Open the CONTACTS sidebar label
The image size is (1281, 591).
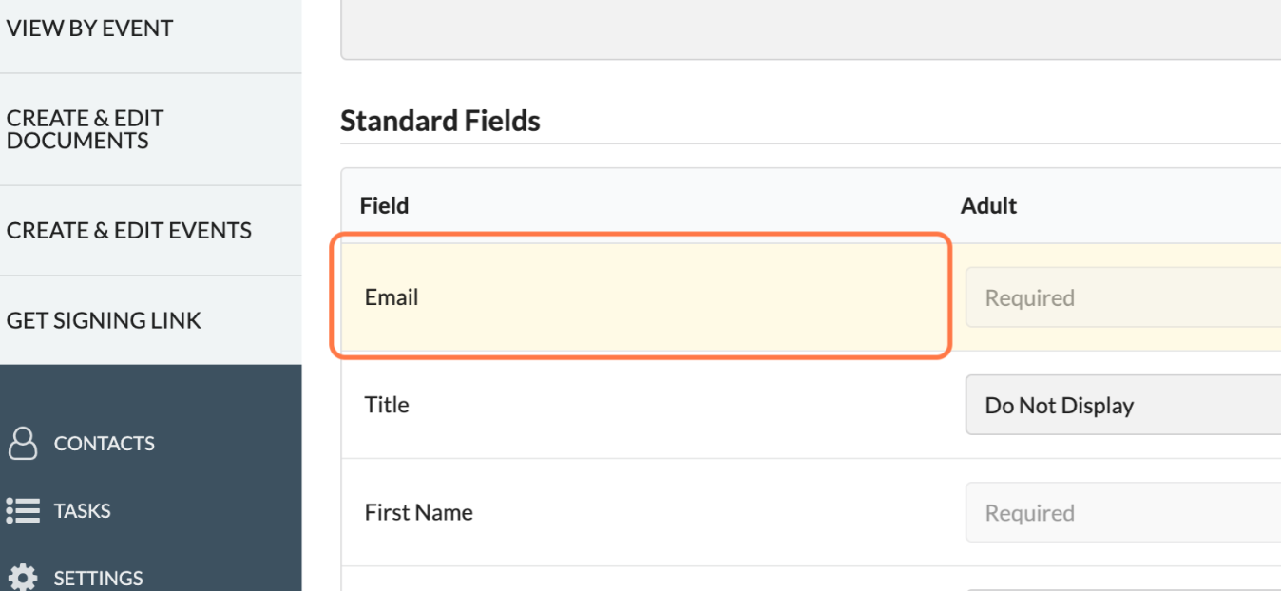point(104,444)
